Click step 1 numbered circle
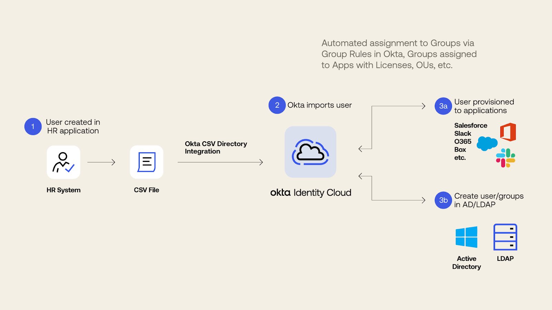This screenshot has width=552, height=310. 33,126
